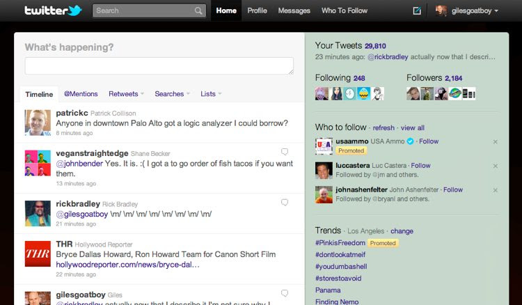Refresh Who to follow suggestions

coord(383,128)
